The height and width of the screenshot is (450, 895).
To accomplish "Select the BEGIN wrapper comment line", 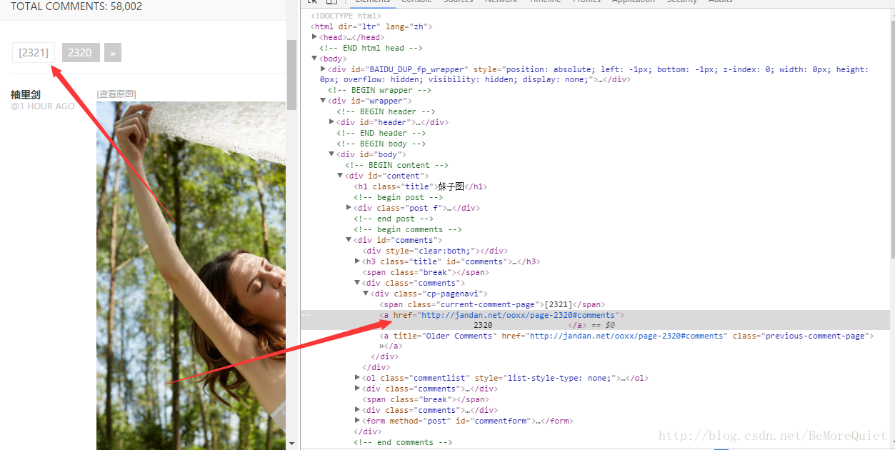I will click(x=379, y=90).
